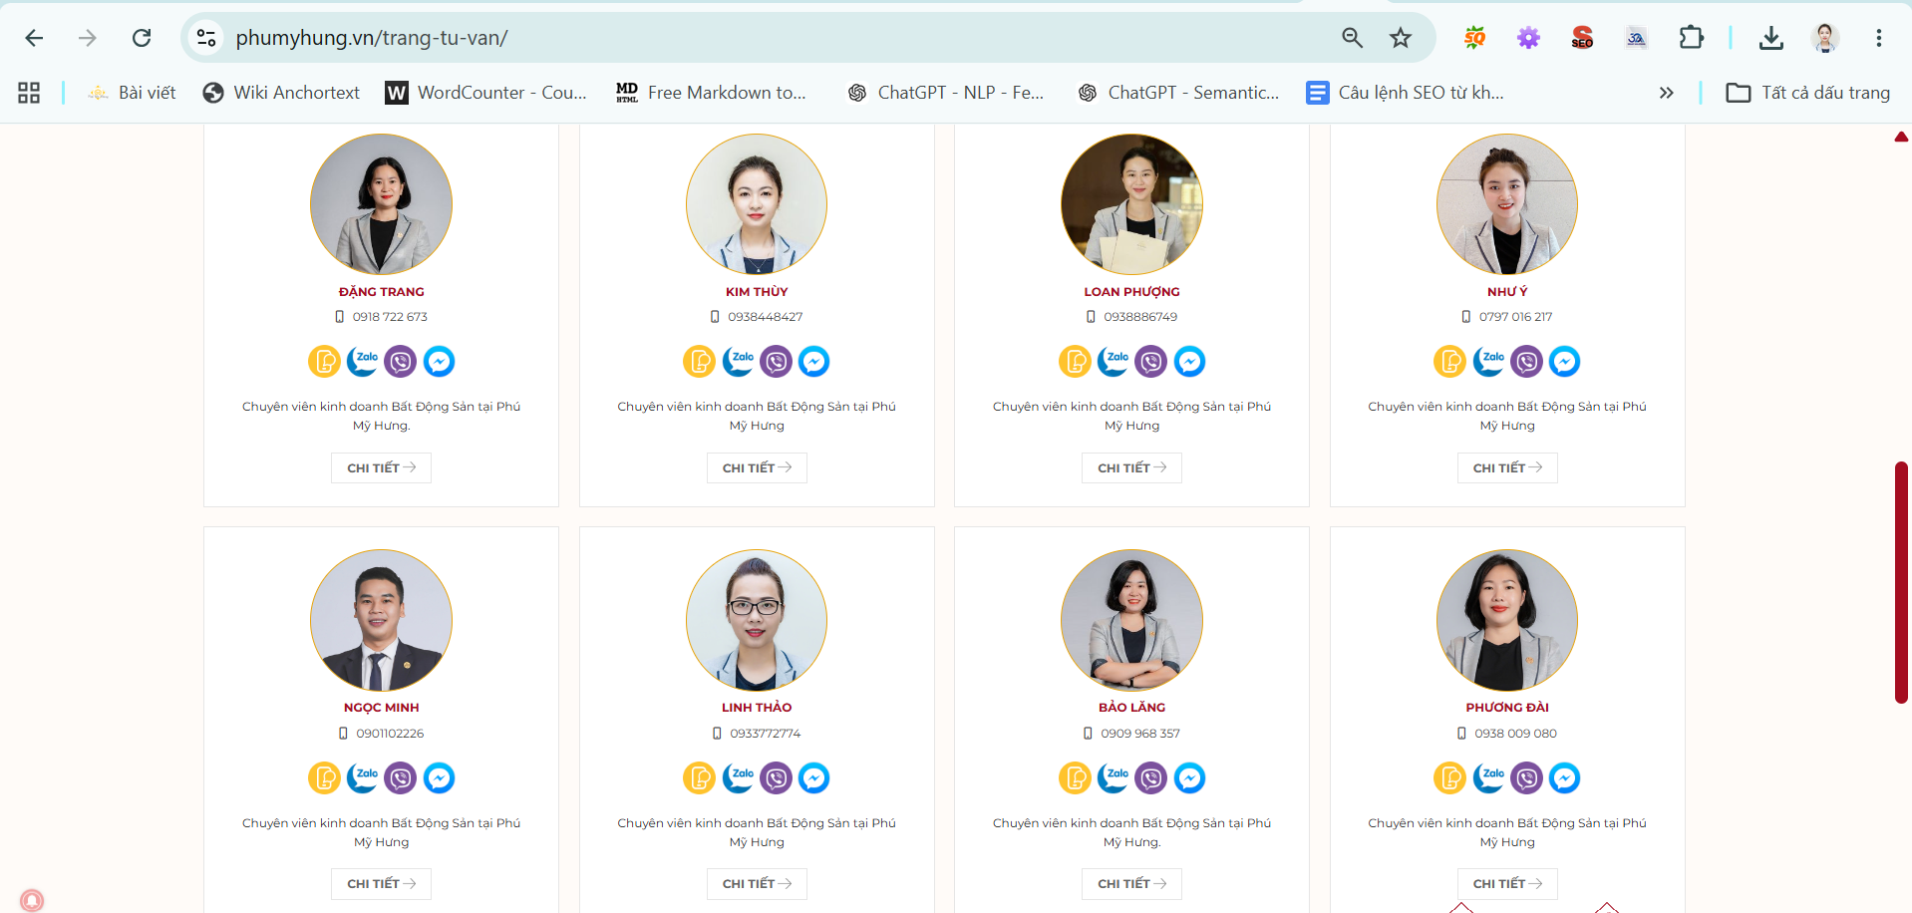Click the zoom magnifier icon in address bar
The height and width of the screenshot is (913, 1912).
click(1352, 38)
